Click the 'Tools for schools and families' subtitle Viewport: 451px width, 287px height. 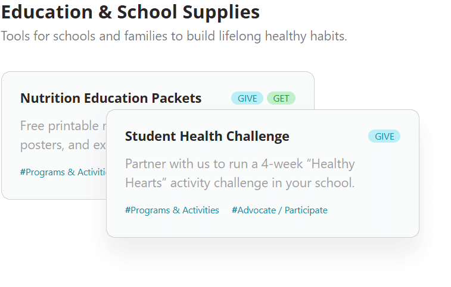coord(173,36)
